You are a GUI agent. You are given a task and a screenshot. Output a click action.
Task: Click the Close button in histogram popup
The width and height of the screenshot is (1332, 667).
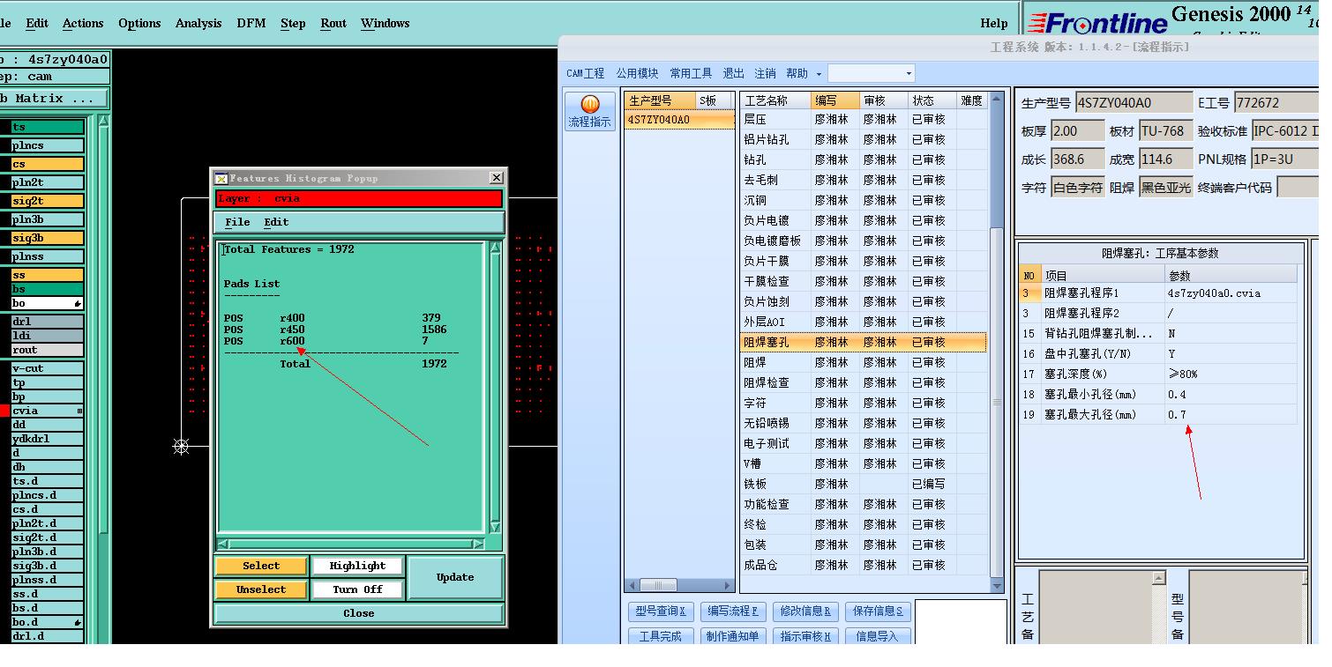coord(359,613)
